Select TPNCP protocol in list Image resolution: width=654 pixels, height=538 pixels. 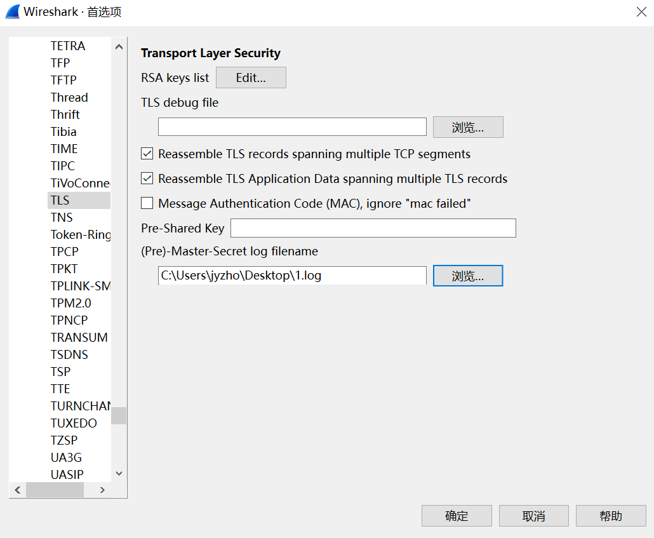[69, 320]
